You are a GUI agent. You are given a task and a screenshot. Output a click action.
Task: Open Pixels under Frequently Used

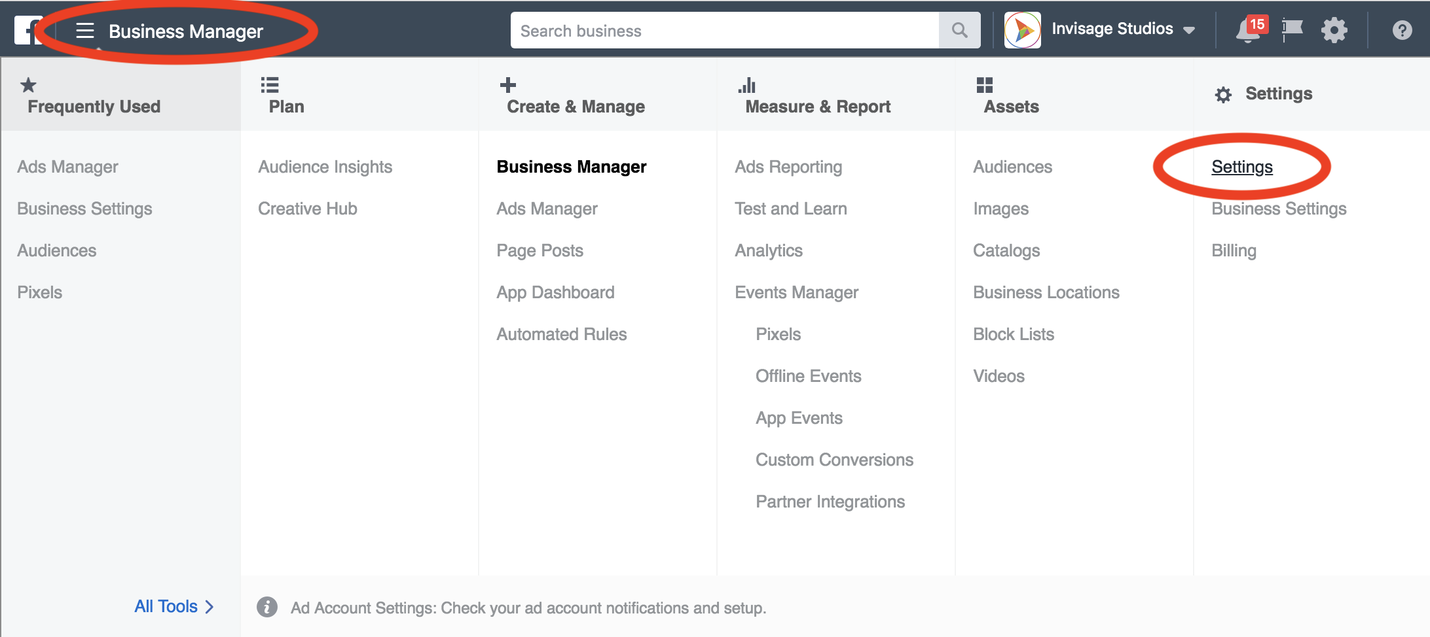pyautogui.click(x=39, y=292)
